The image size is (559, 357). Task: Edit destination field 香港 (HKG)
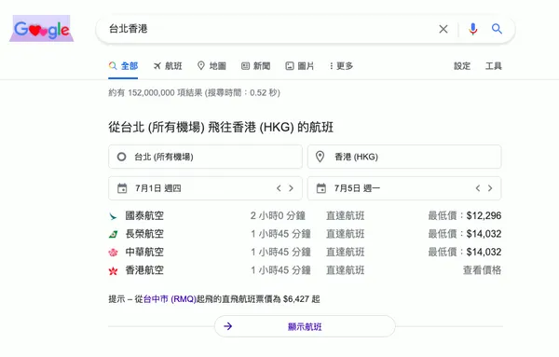(404, 157)
